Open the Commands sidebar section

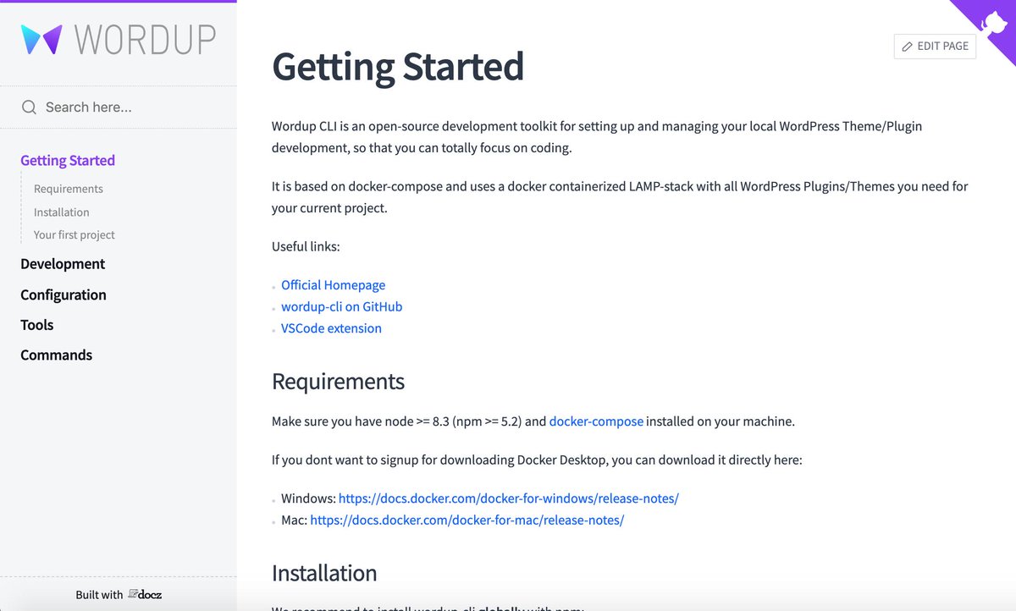(57, 355)
